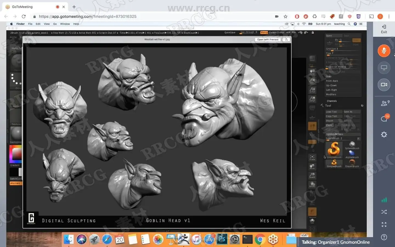The image size is (395, 247).
Task: Open the Edit menu in shared screen
Action: pyautogui.click(x=38, y=24)
